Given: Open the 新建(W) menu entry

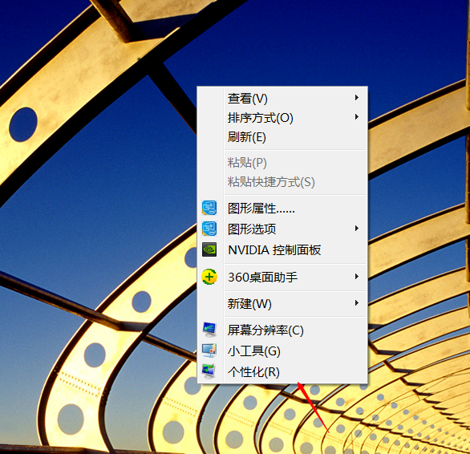Looking at the screenshot, I should (282, 303).
